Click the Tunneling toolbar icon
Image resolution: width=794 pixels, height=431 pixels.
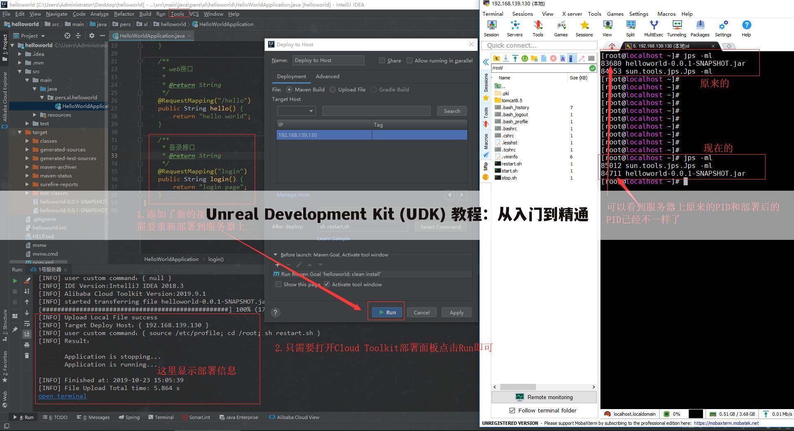pos(677,29)
